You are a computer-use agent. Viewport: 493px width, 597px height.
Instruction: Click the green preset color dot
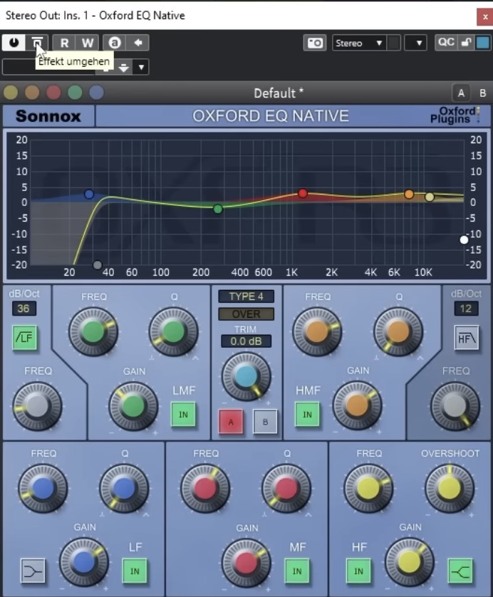[x=75, y=93]
